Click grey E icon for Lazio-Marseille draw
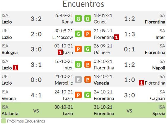This screenshot has height=124, width=167. (x=78, y=80)
